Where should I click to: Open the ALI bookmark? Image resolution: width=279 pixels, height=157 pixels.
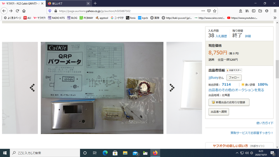coord(27,18)
